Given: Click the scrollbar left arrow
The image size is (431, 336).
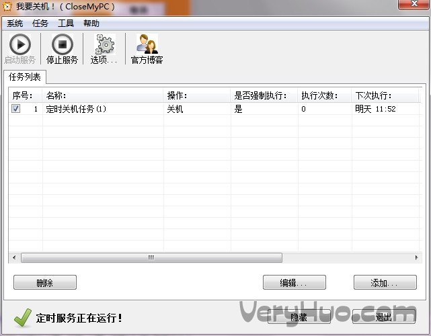Looking at the screenshot, I should pyautogui.click(x=14, y=257).
